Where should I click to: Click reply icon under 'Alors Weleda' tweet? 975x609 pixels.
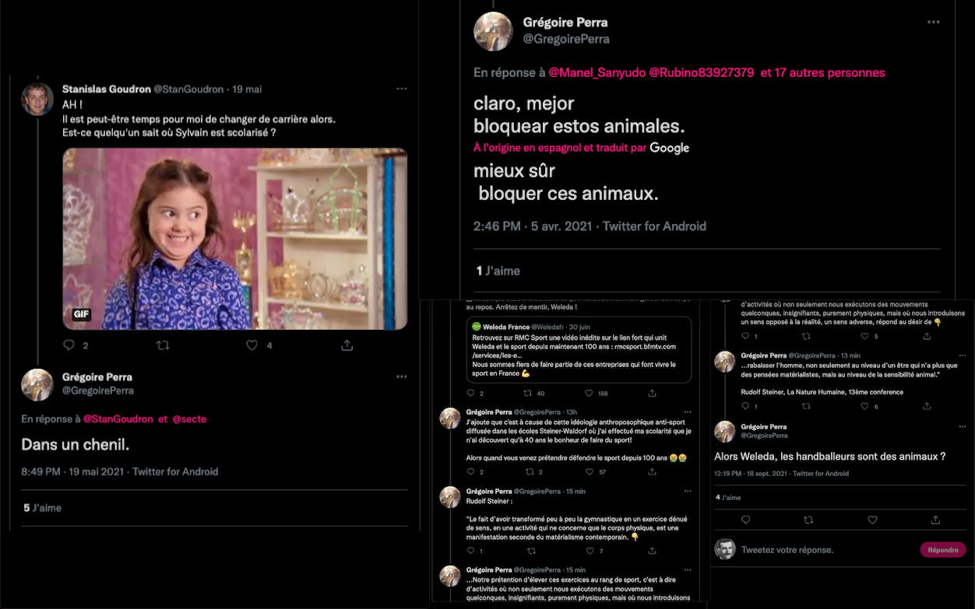[745, 520]
